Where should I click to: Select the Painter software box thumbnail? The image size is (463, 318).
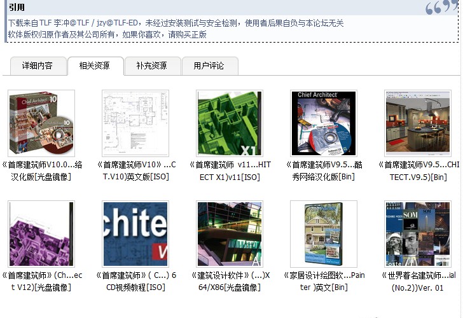click(324, 234)
